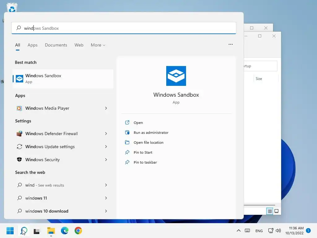
Task: Launch Microsoft Edge from the taskbar
Action: tap(65, 231)
